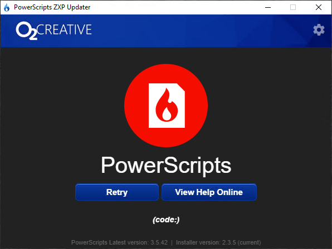Click the Retry button
The image size is (332, 249).
tap(117, 192)
